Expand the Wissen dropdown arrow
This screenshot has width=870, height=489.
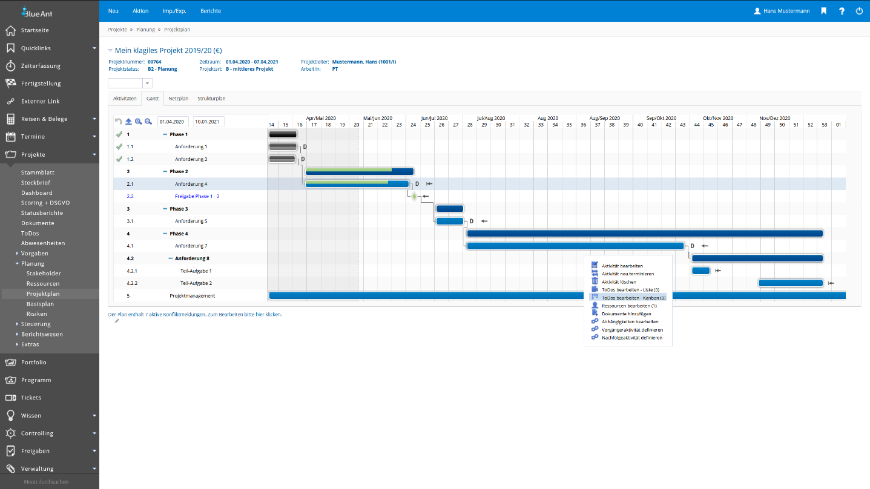click(94, 416)
